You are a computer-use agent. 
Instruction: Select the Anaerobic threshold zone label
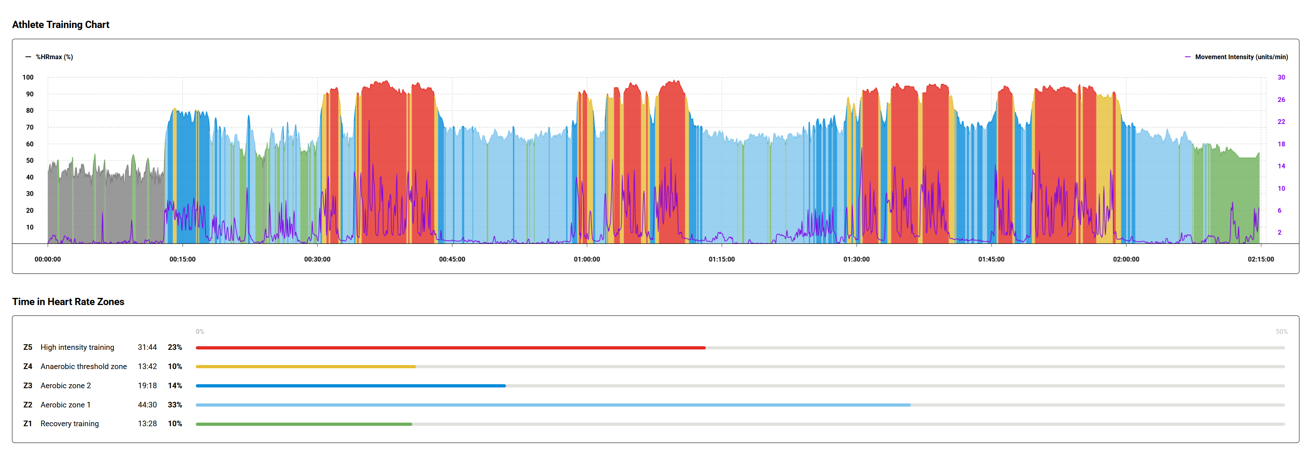[x=84, y=366]
